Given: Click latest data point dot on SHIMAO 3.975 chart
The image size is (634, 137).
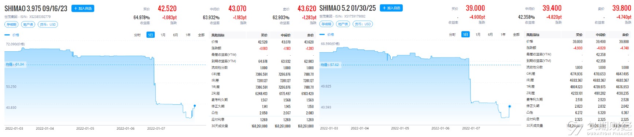Looking at the screenshot, I should (195, 106).
